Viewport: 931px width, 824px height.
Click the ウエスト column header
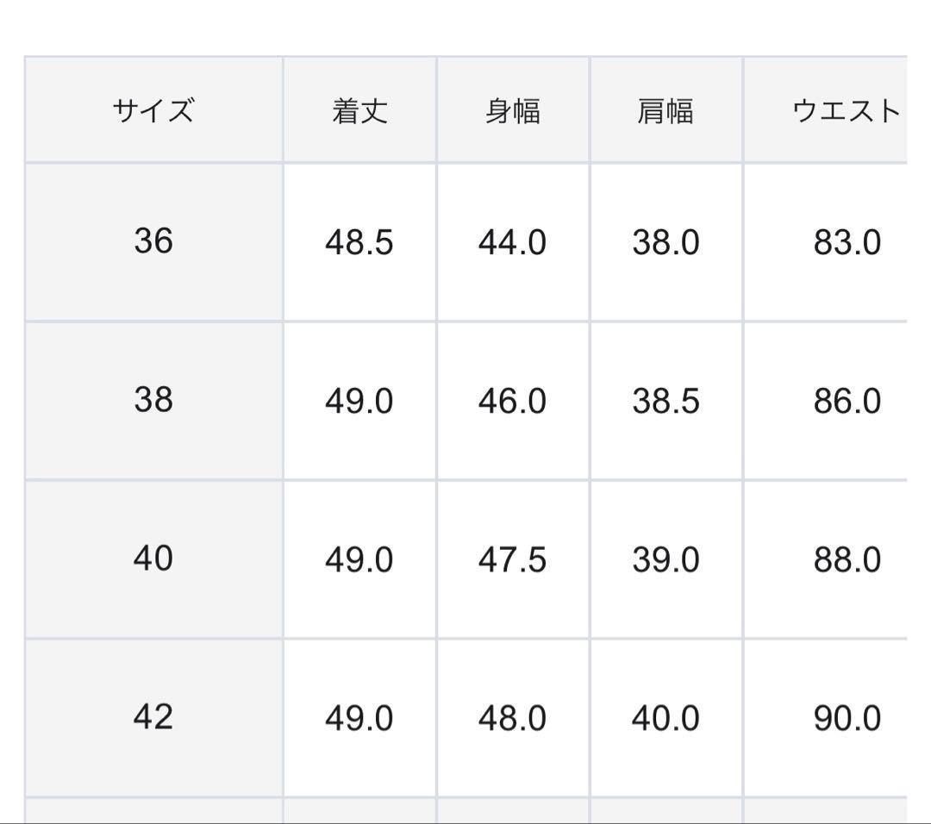(846, 111)
